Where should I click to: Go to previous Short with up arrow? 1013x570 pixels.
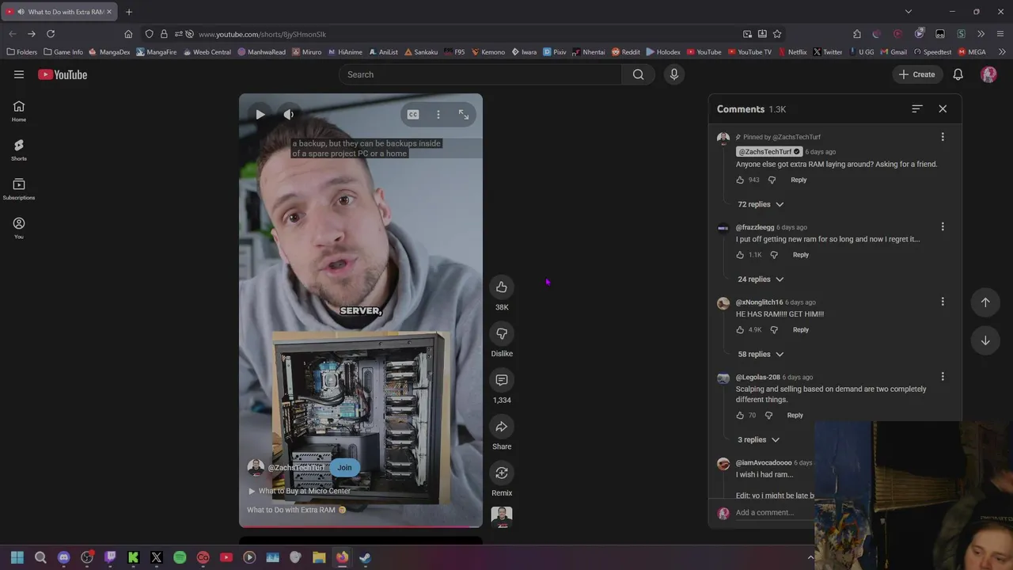tap(985, 302)
